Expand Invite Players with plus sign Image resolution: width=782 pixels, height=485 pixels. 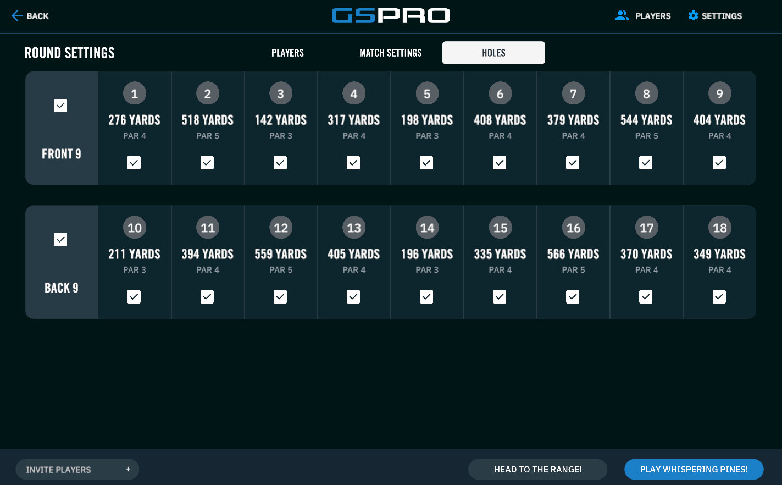(x=128, y=470)
